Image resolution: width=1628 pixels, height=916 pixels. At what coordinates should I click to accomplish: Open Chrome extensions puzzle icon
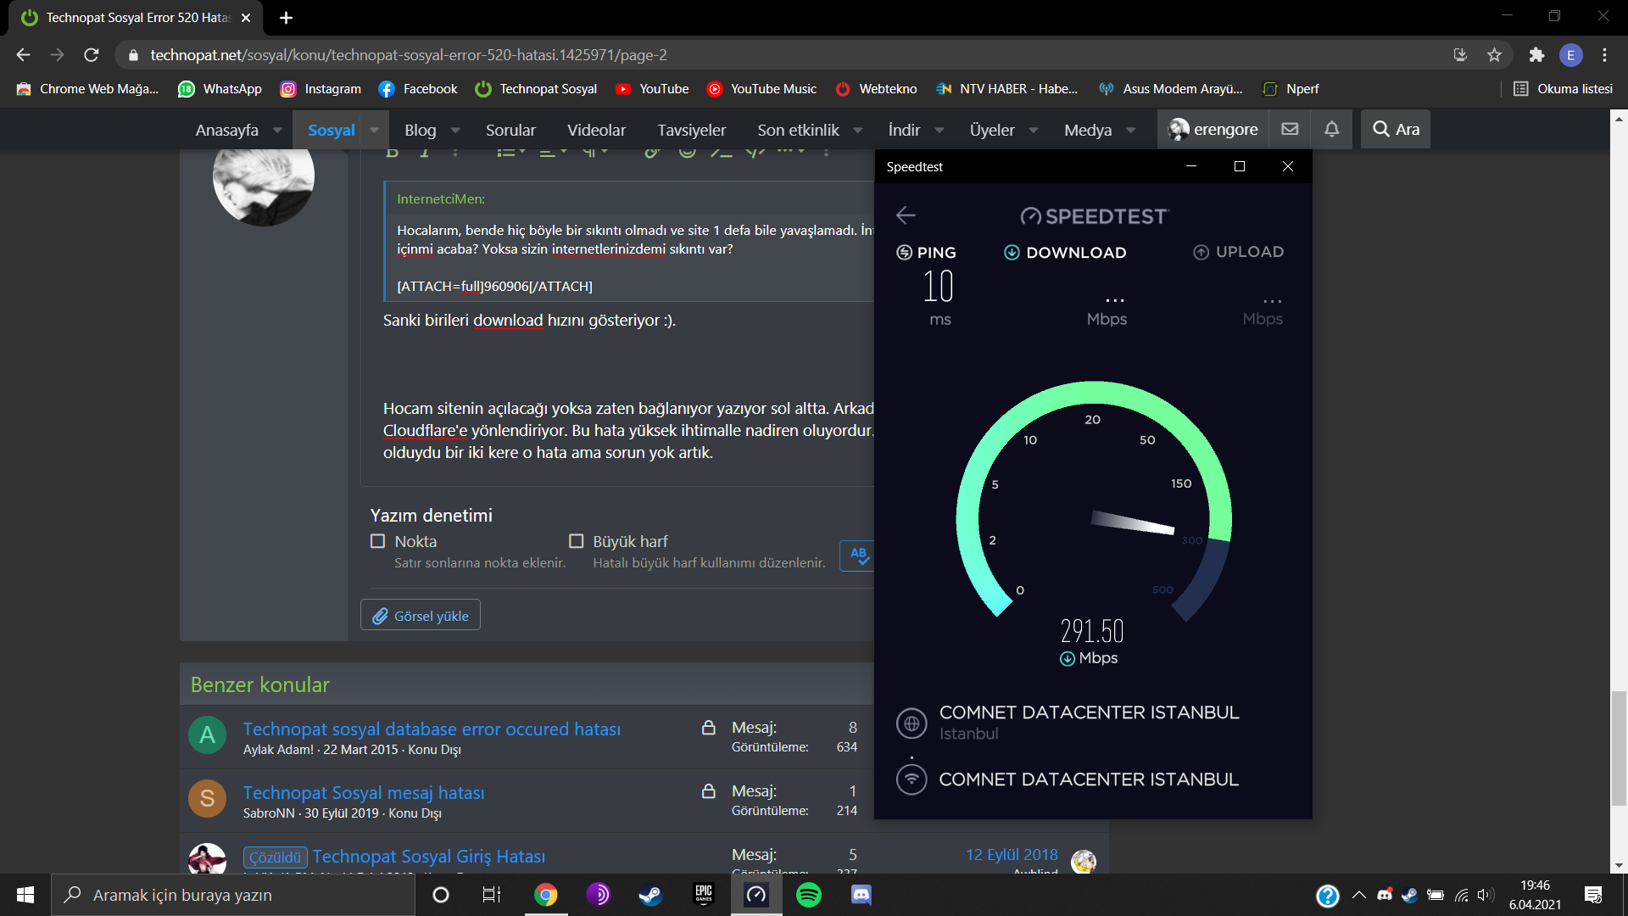tap(1536, 55)
